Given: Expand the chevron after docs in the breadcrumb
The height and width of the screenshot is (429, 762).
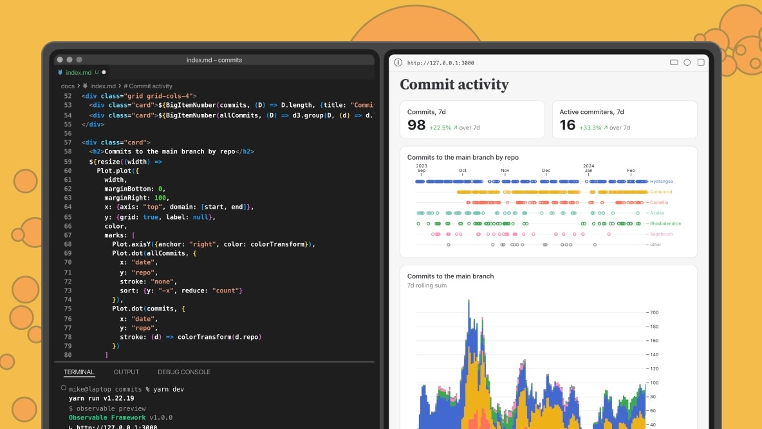Looking at the screenshot, I should [x=78, y=86].
